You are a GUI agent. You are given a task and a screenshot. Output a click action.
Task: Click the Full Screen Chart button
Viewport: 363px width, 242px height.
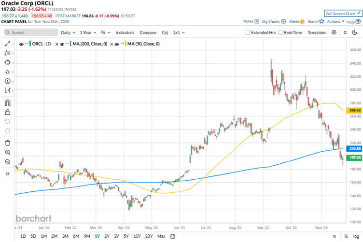coord(343,14)
